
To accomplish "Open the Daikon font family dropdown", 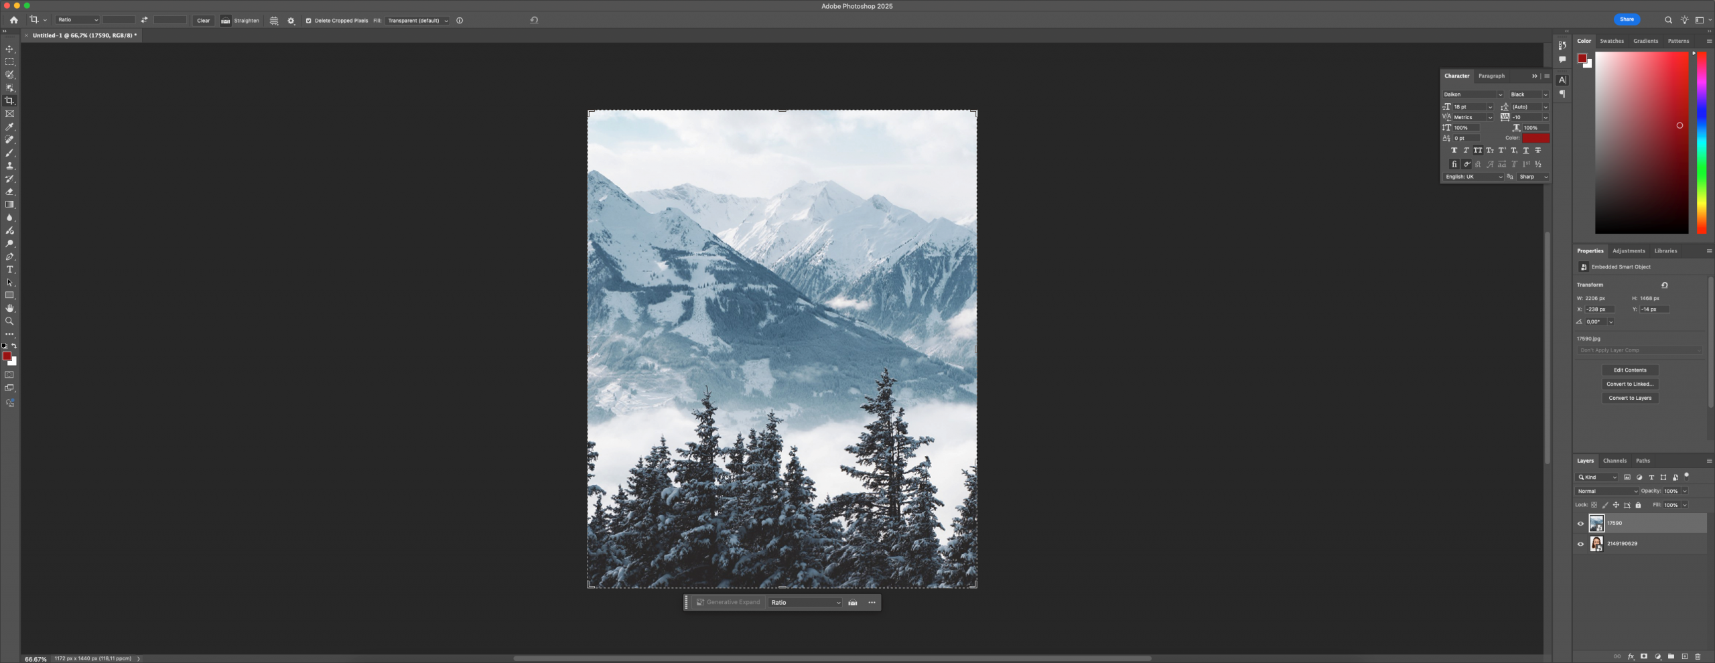I will (1473, 94).
